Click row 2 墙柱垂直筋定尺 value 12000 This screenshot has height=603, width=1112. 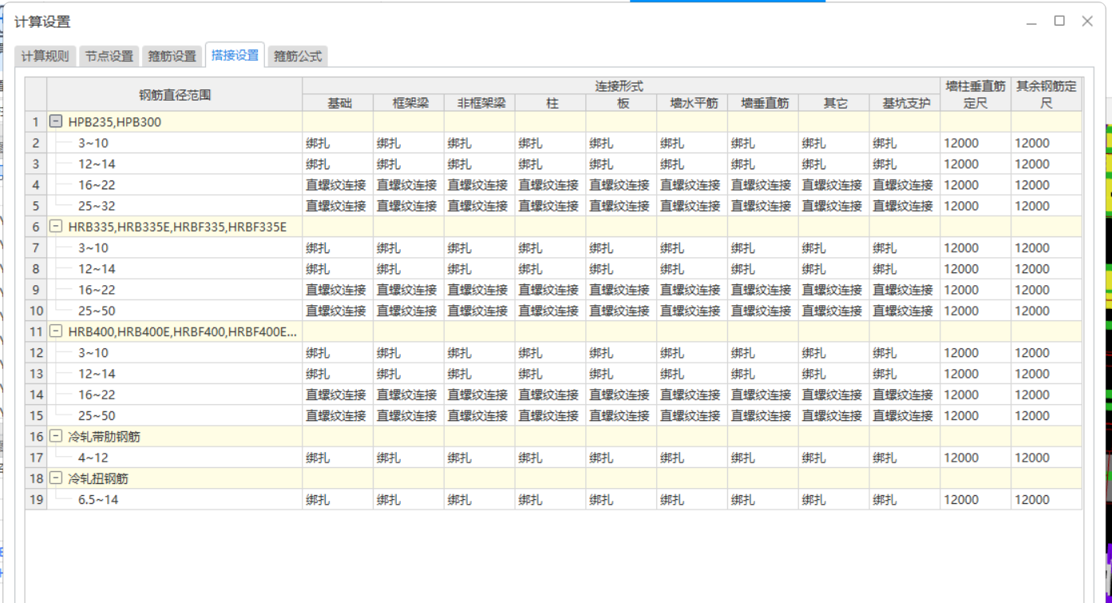click(975, 143)
